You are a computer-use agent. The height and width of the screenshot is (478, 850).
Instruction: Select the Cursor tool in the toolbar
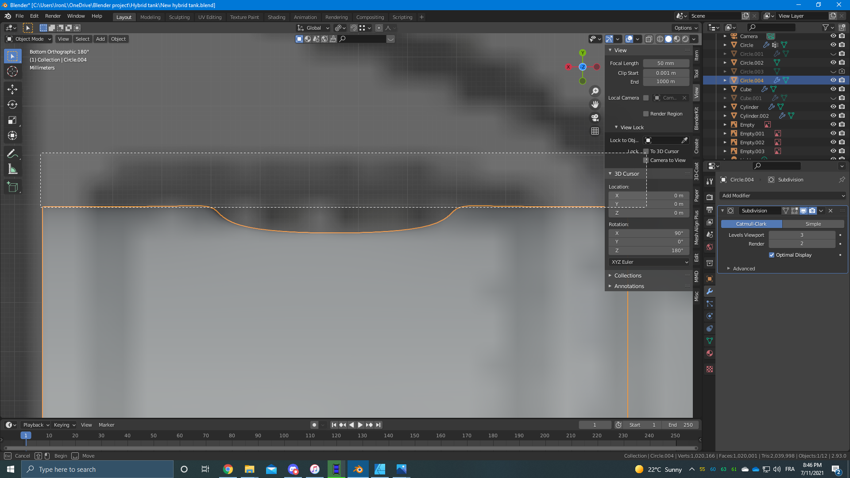pyautogui.click(x=12, y=71)
